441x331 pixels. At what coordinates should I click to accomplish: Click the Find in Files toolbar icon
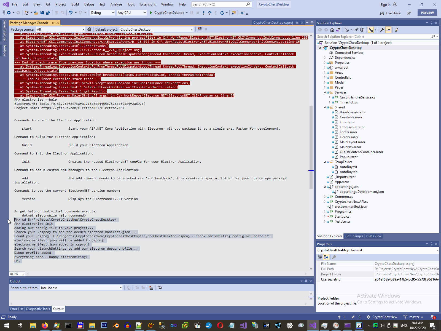pos(234,13)
